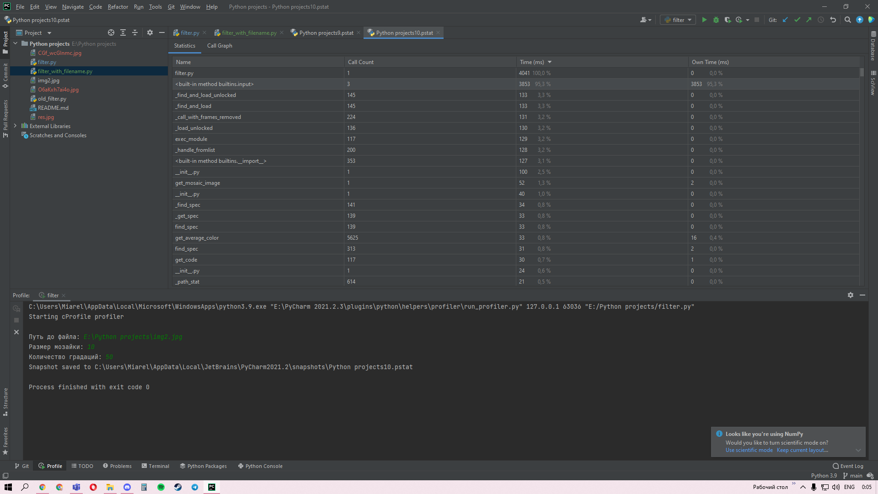This screenshot has height=494, width=878.
Task: Click the Use scientific mode link
Action: pyautogui.click(x=749, y=450)
